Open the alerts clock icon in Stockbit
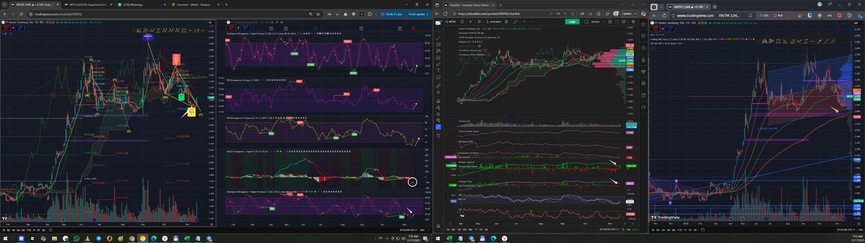865x243 pixels. (643, 36)
